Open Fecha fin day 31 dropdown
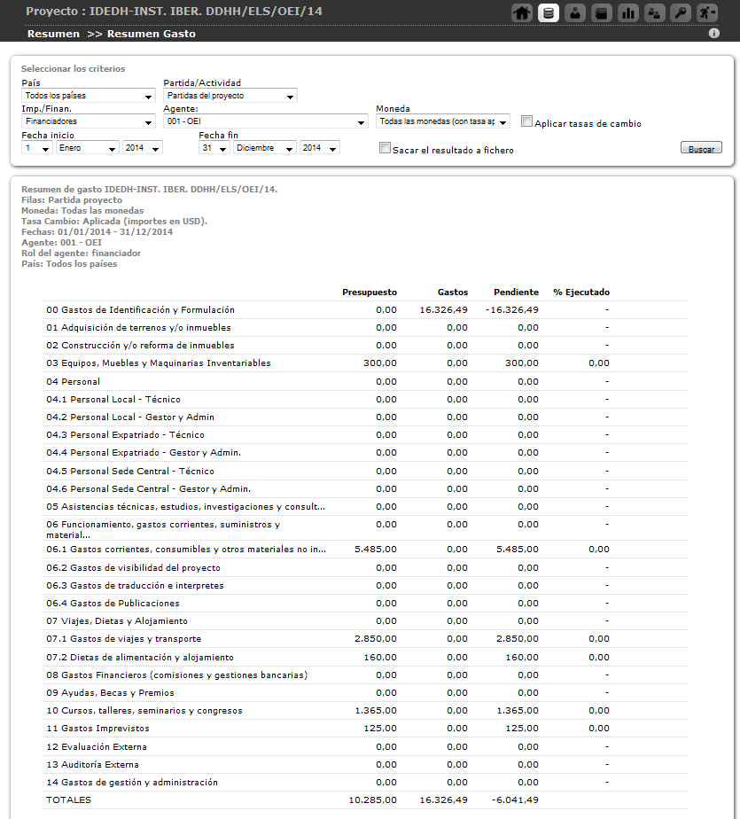The image size is (740, 819). [214, 148]
